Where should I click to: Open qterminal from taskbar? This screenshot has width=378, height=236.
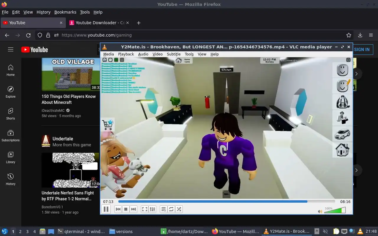pos(81,232)
